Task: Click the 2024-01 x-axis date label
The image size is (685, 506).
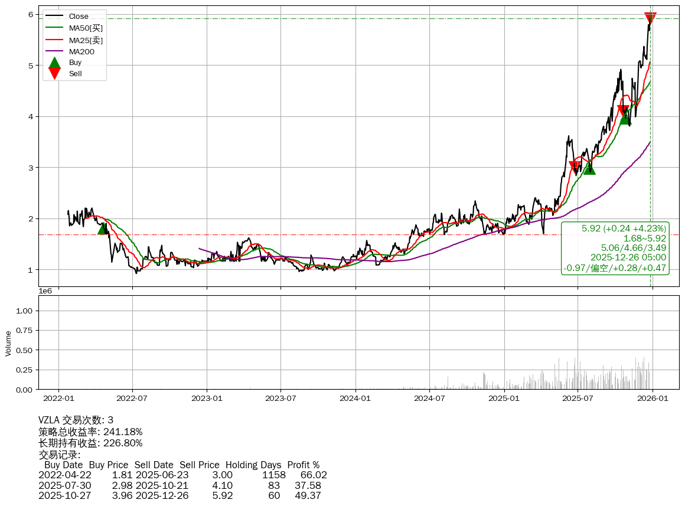Action: 356,399
